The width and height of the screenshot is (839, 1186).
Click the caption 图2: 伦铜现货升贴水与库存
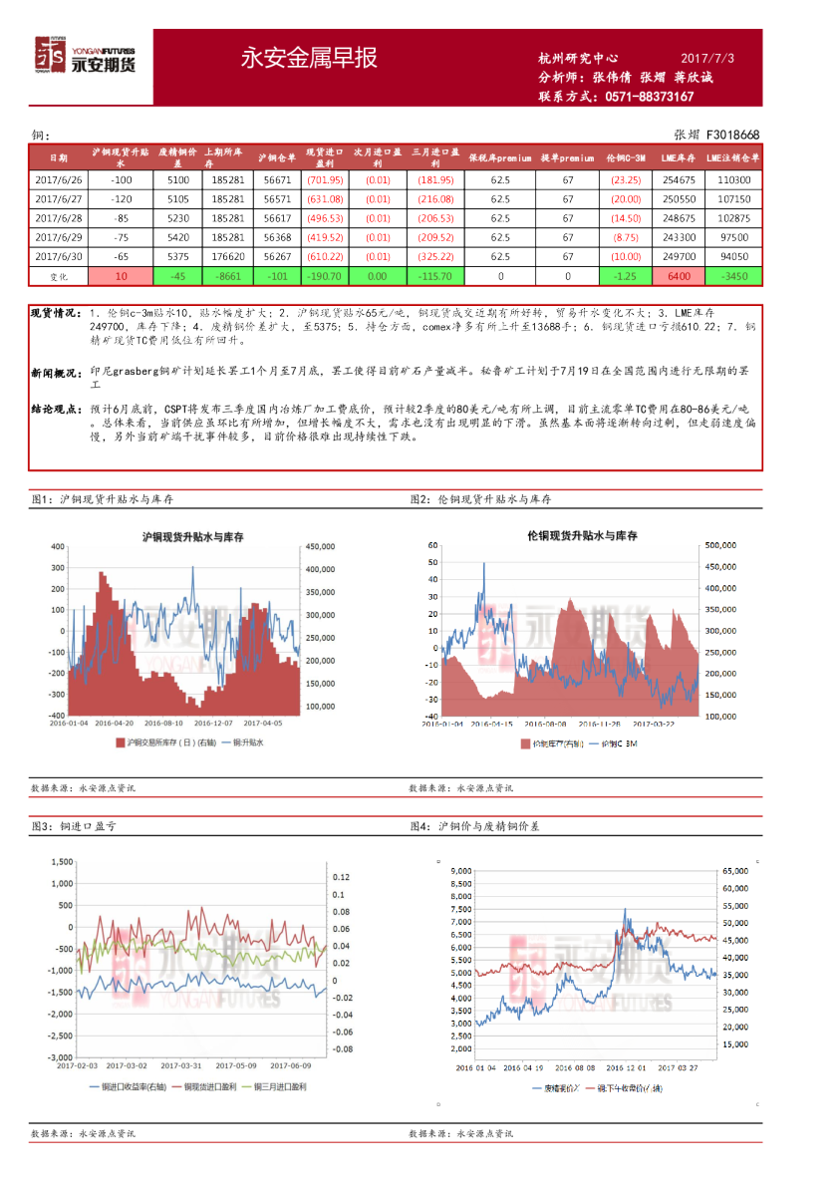coord(481,499)
